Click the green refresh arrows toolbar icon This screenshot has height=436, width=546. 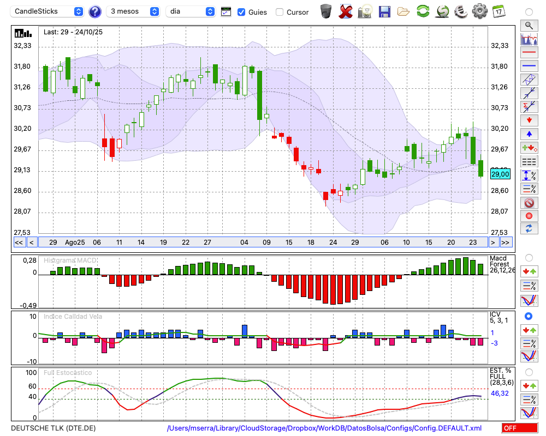[423, 11]
